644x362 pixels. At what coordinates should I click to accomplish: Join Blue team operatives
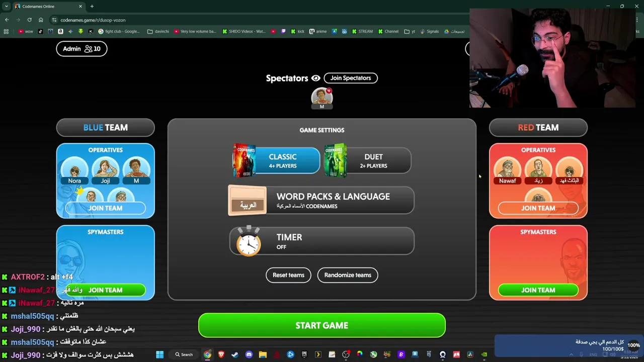click(x=105, y=208)
